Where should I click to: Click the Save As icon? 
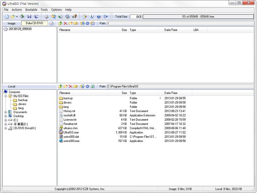tap(36, 16)
